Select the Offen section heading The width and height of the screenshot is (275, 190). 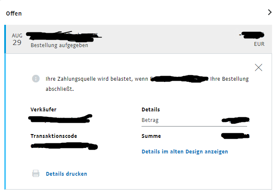pos(14,13)
